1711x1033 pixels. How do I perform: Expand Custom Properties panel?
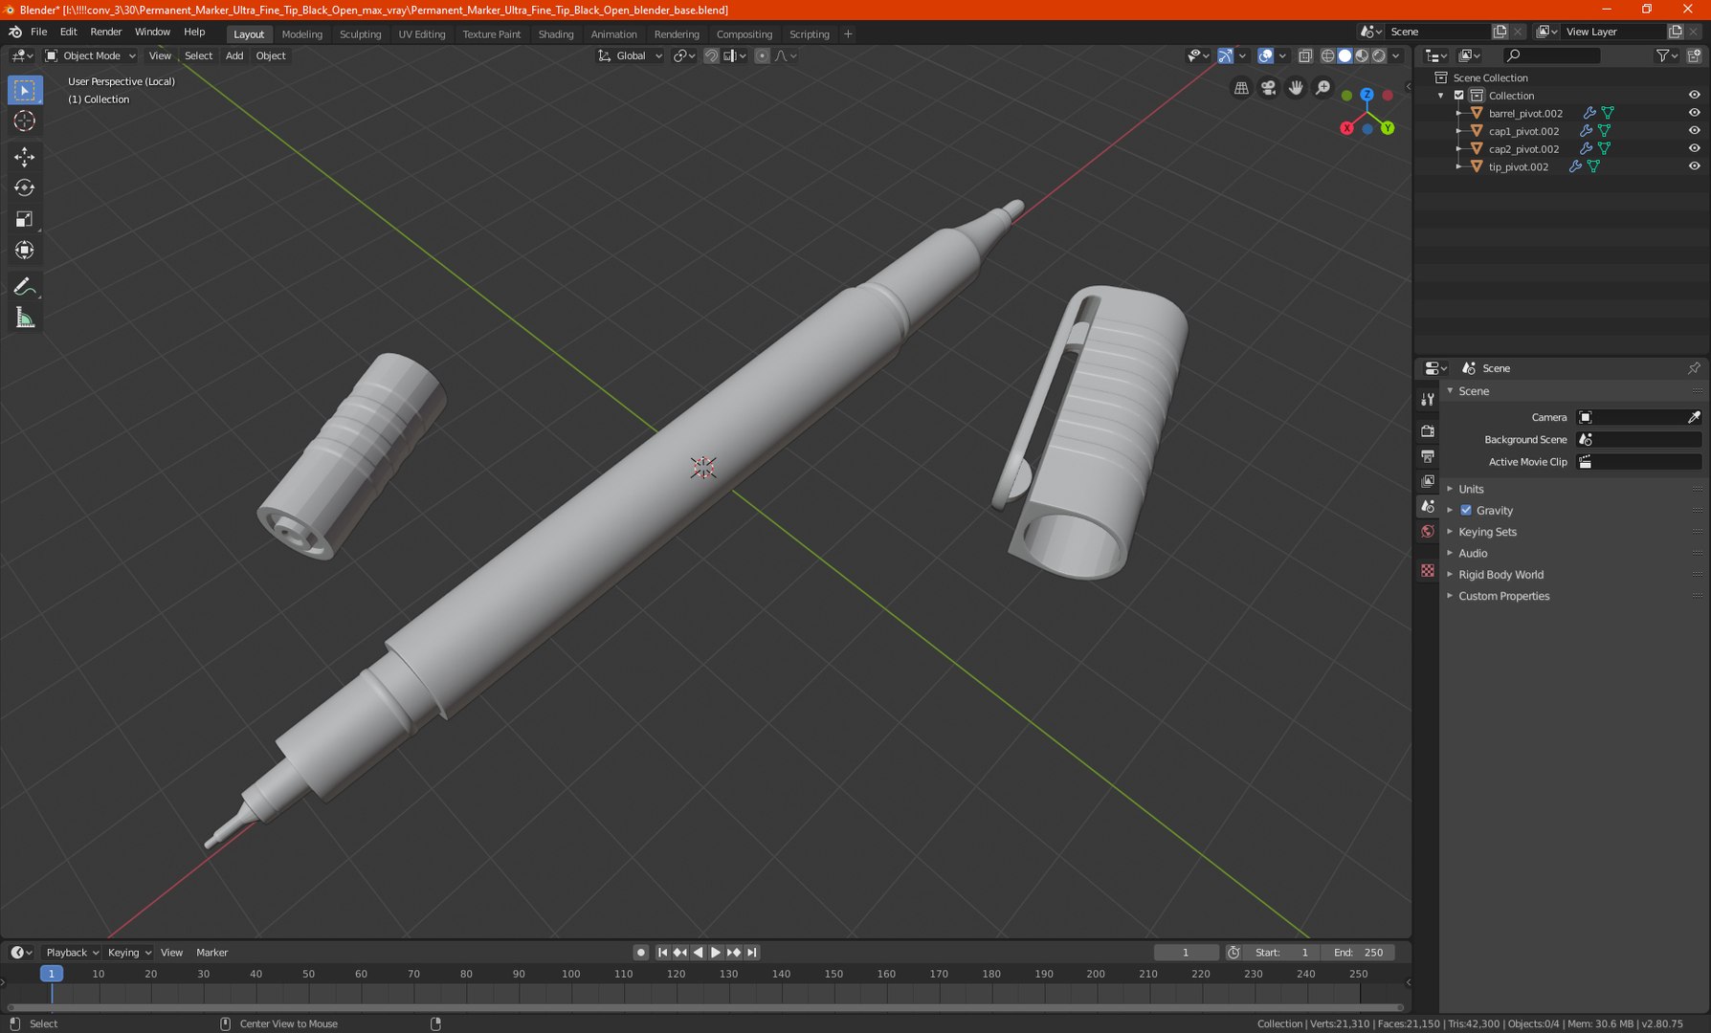pos(1503,596)
